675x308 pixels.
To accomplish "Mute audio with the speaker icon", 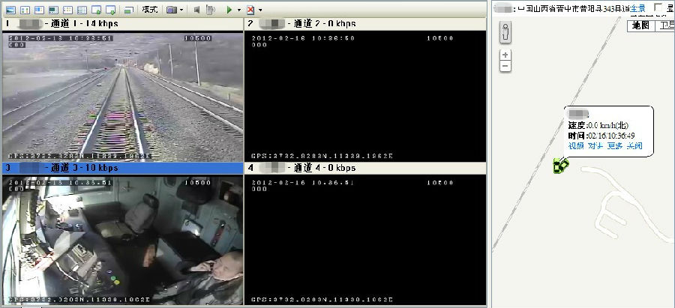I will pyautogui.click(x=196, y=10).
